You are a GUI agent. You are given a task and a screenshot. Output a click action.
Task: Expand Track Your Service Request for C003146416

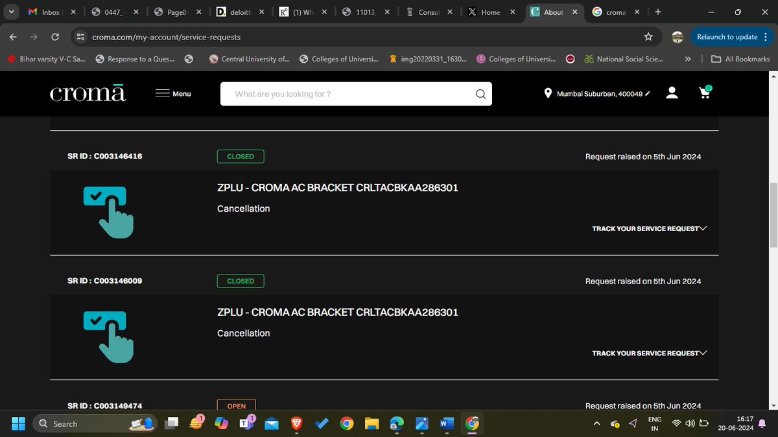[649, 229]
